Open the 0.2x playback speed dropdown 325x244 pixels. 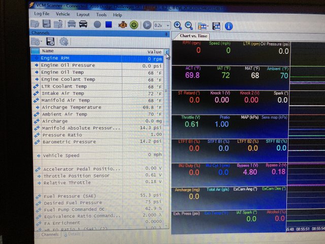click(160, 25)
